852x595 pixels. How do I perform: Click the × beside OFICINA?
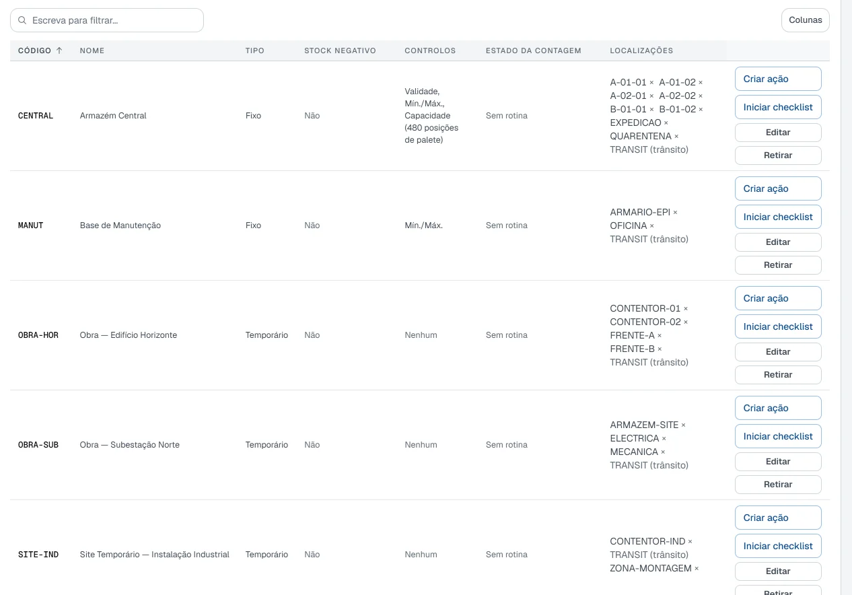tap(651, 226)
